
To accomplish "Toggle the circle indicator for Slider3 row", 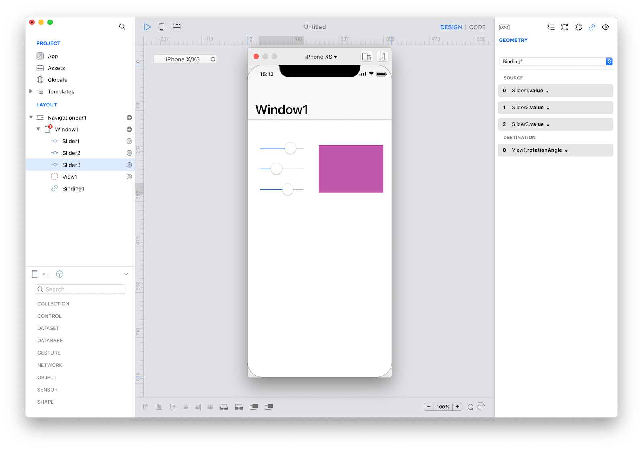I will pyautogui.click(x=129, y=165).
